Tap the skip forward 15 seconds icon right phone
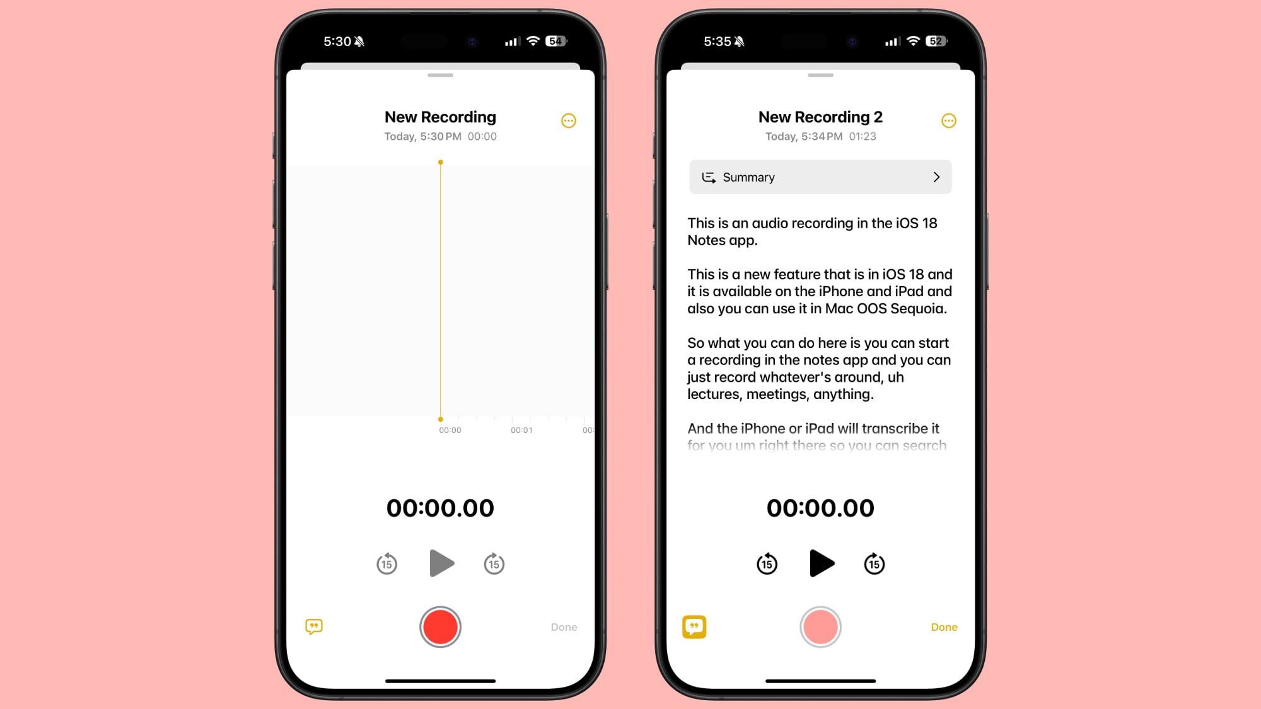 click(873, 563)
